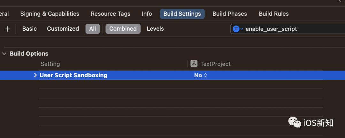
Task: Open the No value dropdown
Action: pos(201,75)
